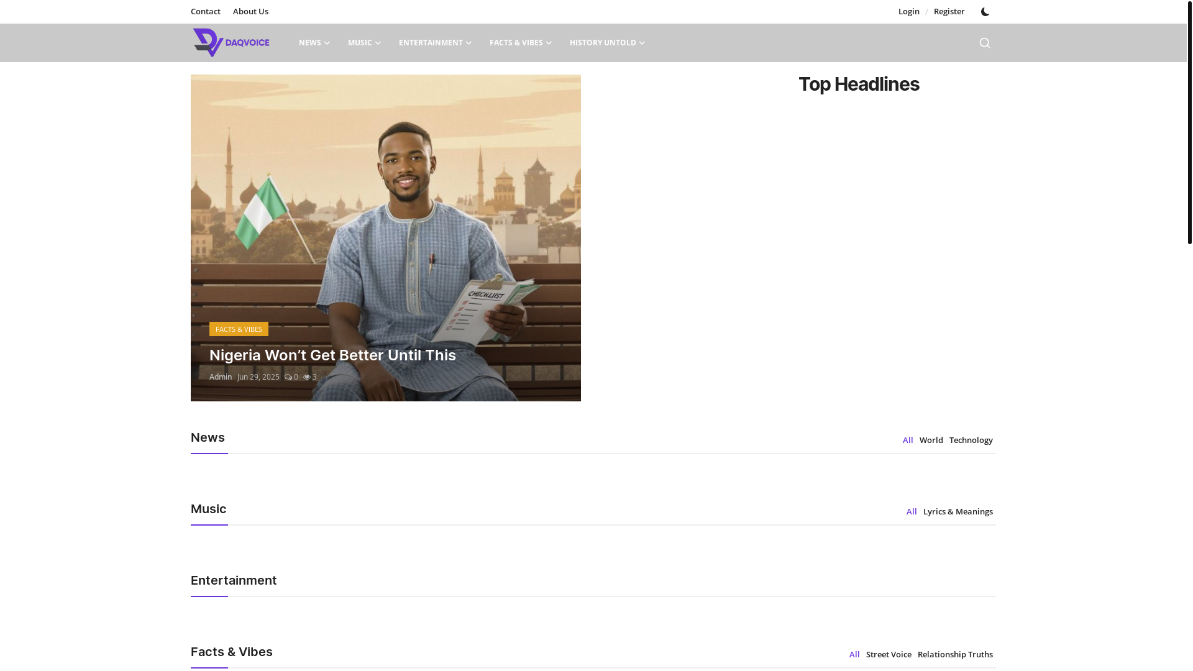
Task: Click the Music section heading
Action: pos(208,509)
